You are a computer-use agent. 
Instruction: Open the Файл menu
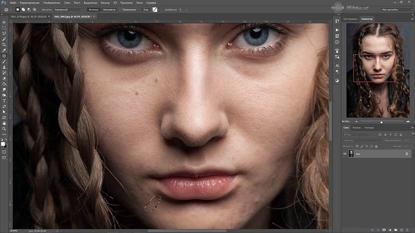(13, 3)
